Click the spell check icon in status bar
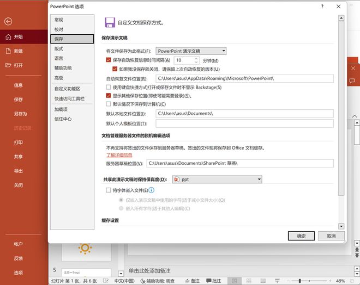The width and height of the screenshot is (360, 285). tap(106, 281)
